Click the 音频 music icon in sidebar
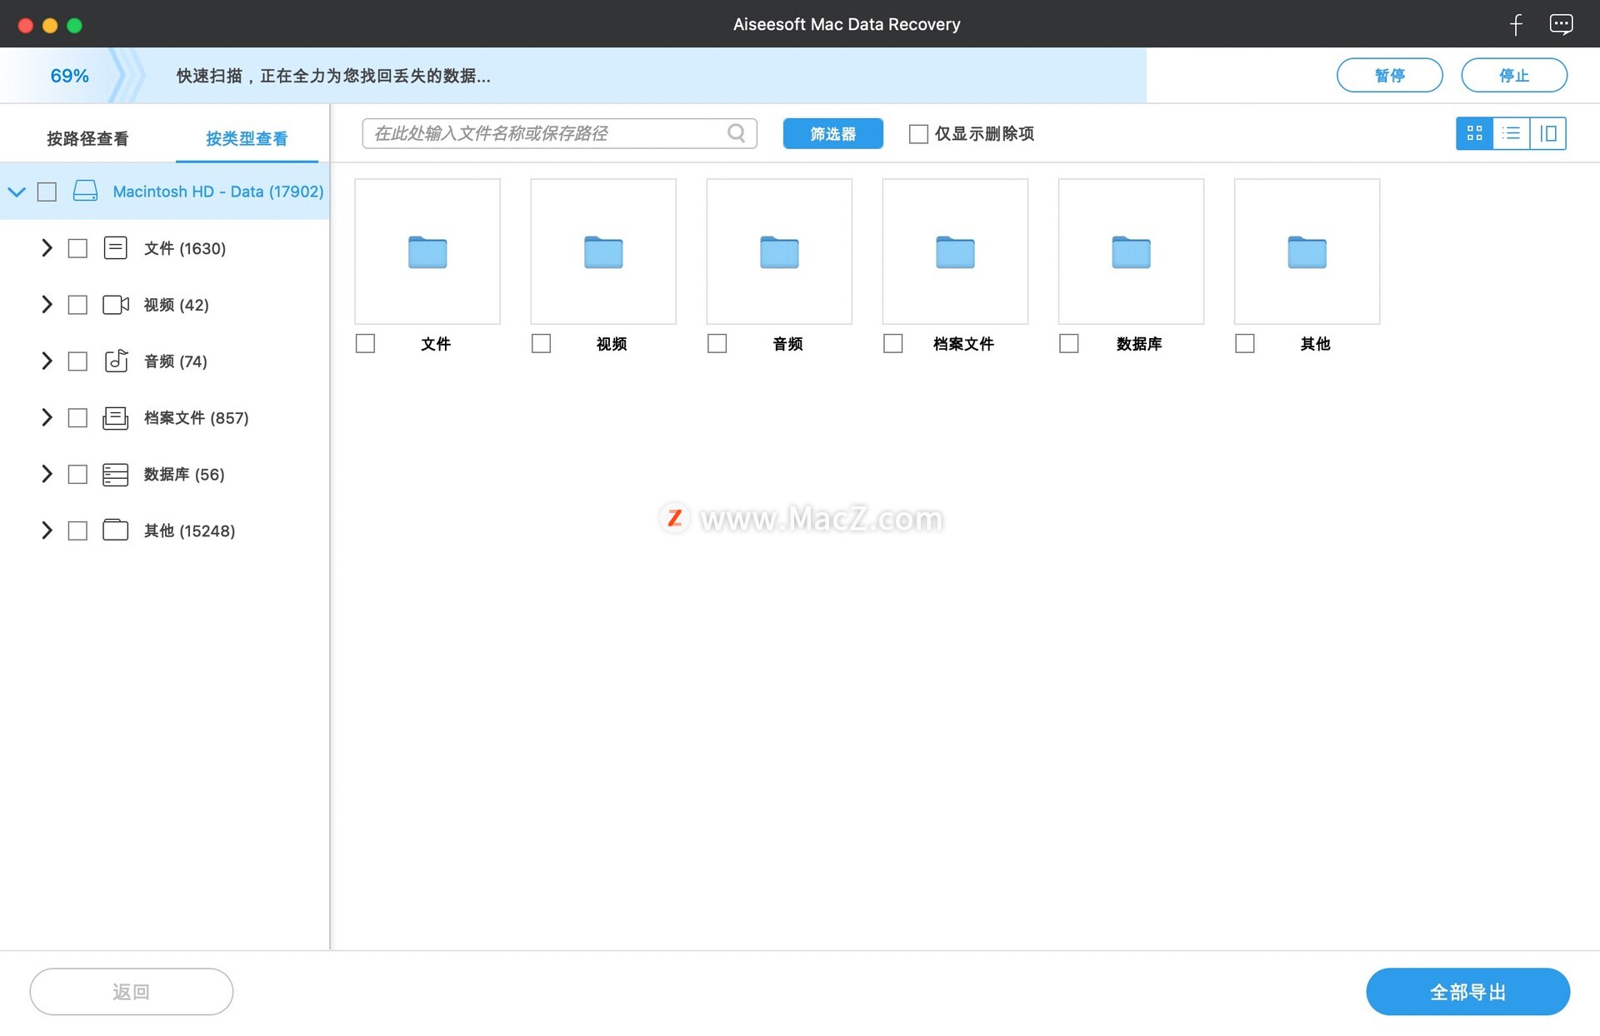 (115, 361)
